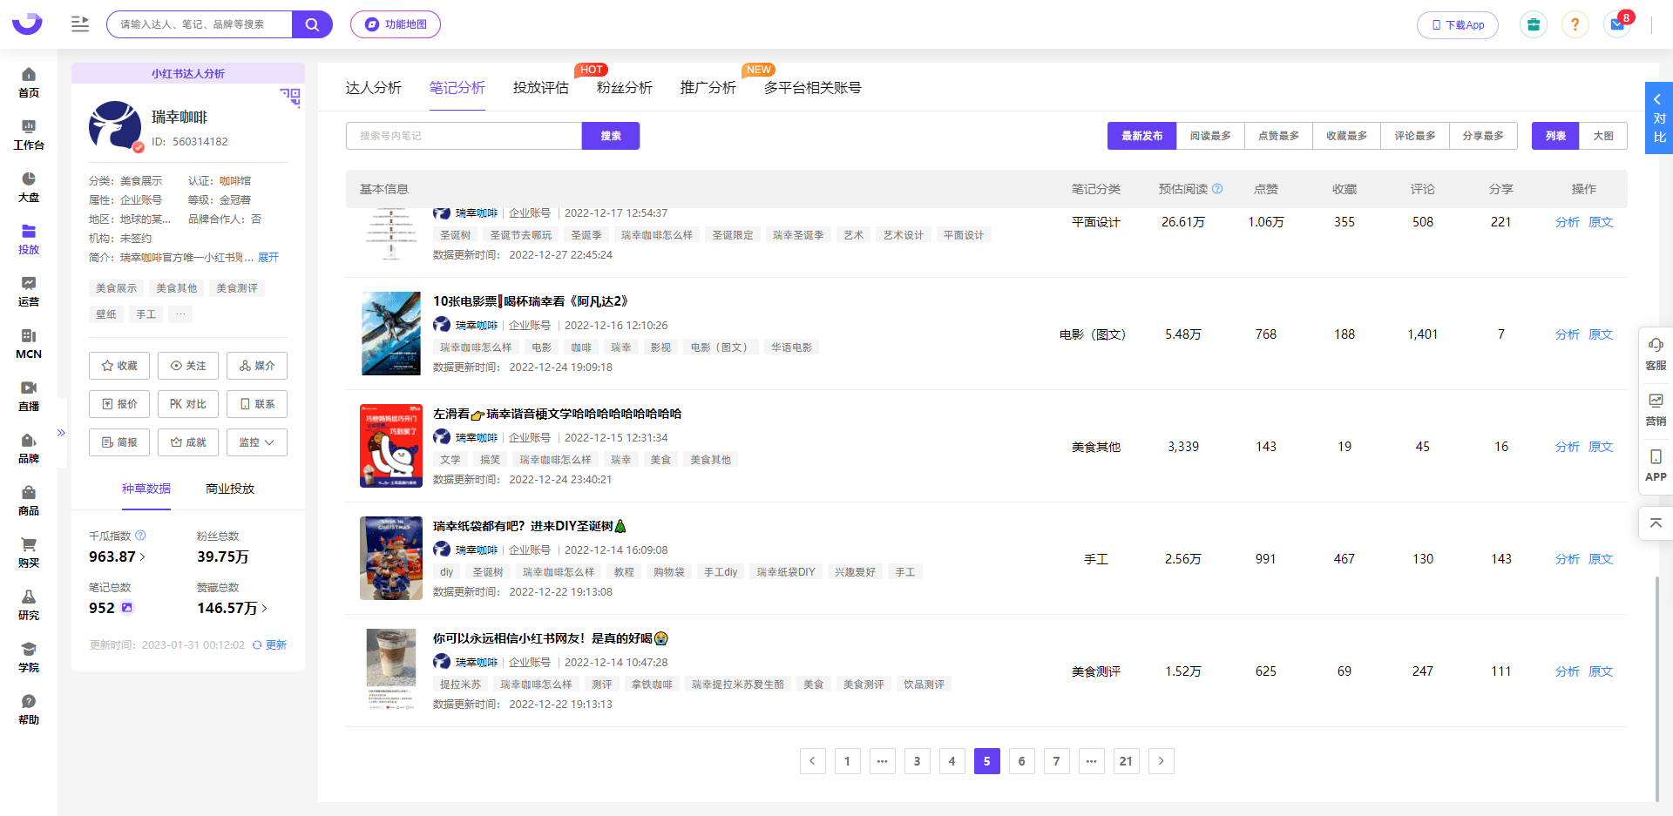Switch to 投放评估 tab
1673x816 pixels.
(540, 88)
